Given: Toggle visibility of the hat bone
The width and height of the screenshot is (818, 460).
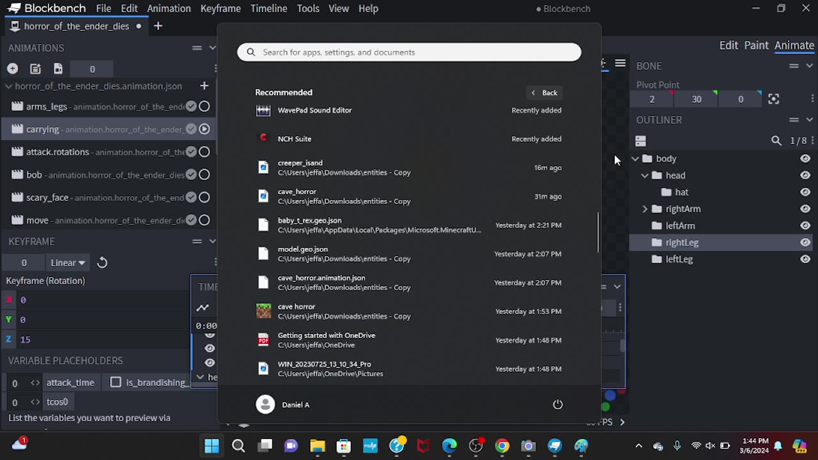Looking at the screenshot, I should point(805,192).
